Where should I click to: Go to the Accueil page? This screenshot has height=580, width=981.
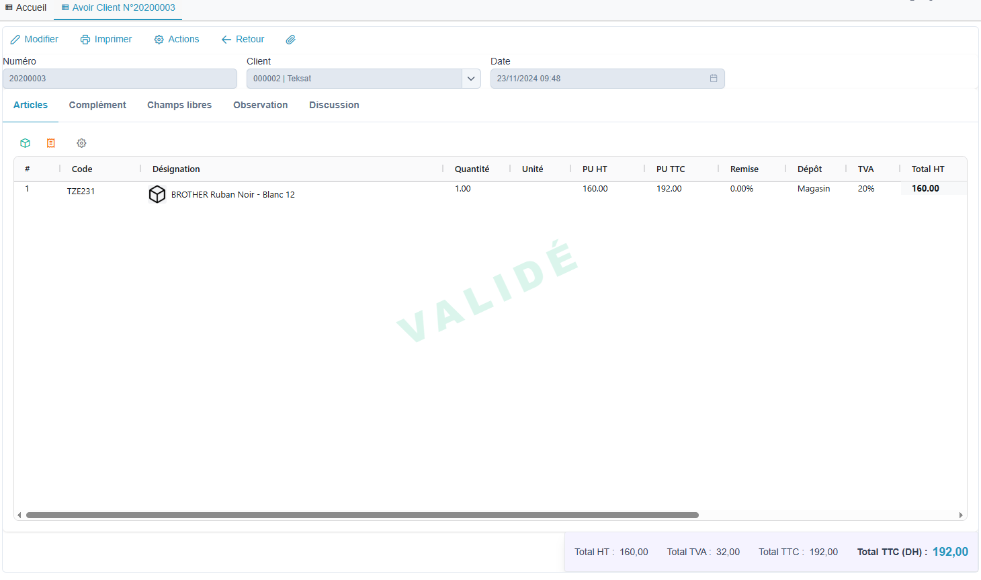point(26,7)
